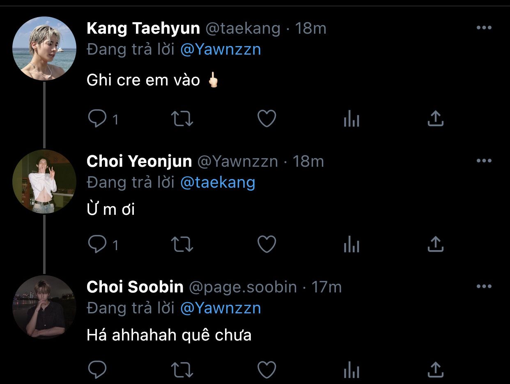Open Kang Taehyun's profile picture
Image resolution: width=510 pixels, height=384 pixels.
coord(44,48)
